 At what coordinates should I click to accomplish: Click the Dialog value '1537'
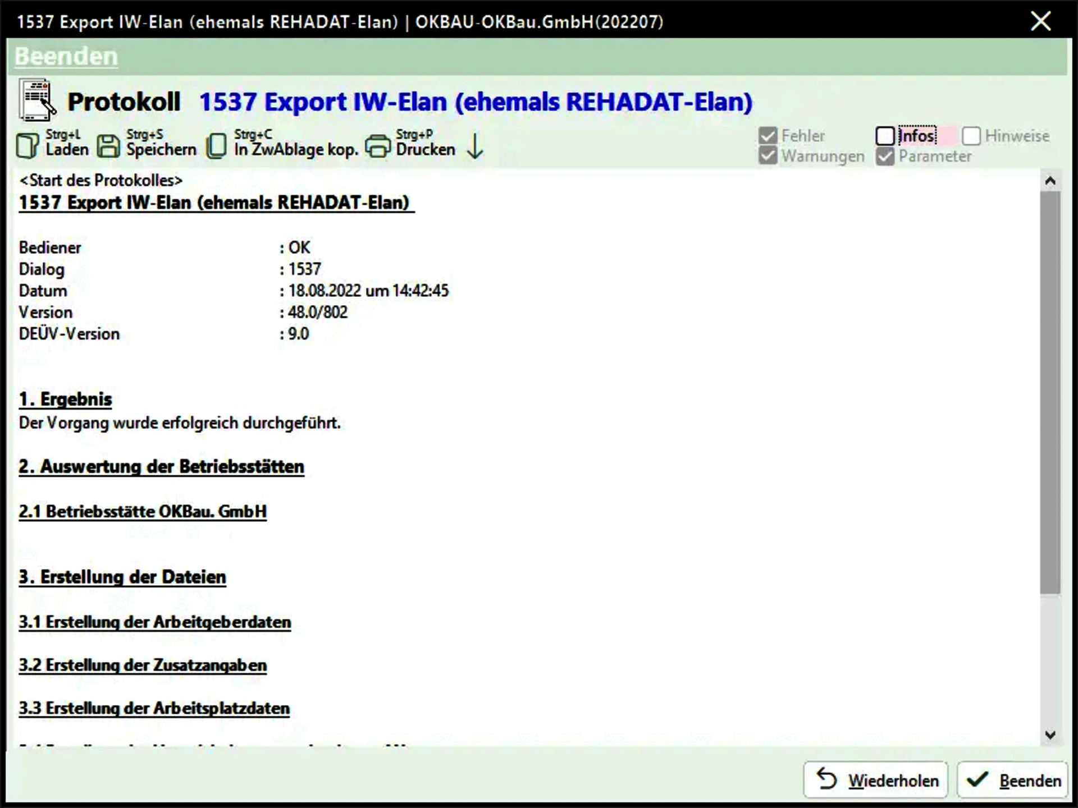click(304, 269)
